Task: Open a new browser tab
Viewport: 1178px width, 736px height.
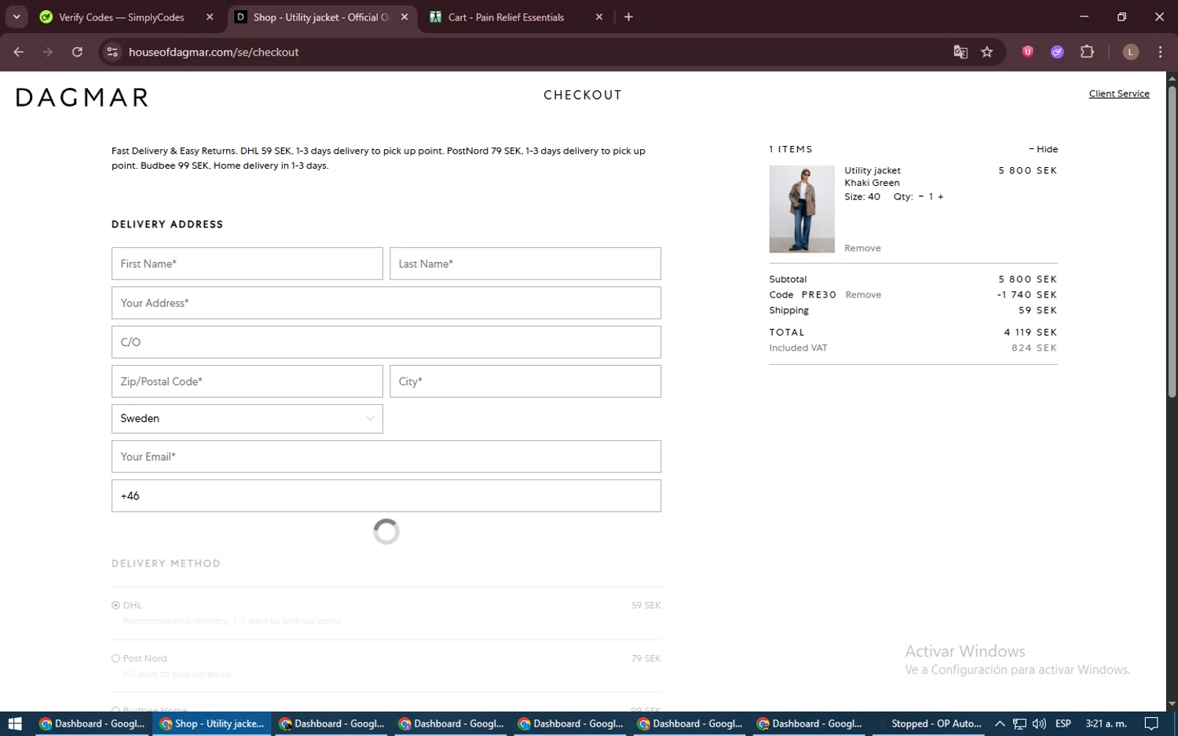Action: pyautogui.click(x=628, y=16)
